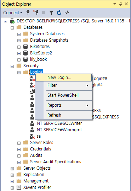Click the Connect Object Explorer plug icon

28,12
